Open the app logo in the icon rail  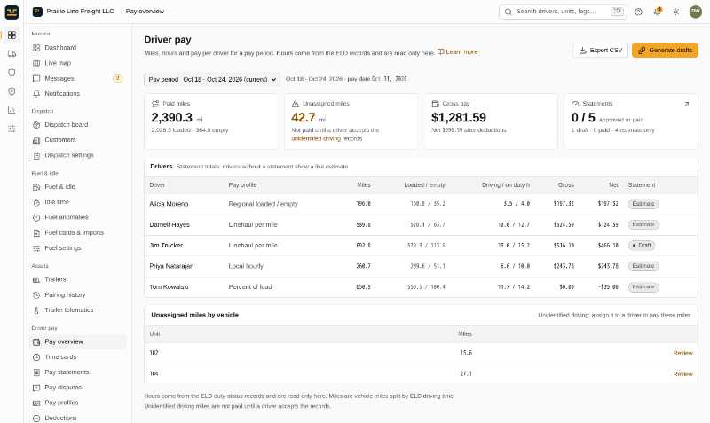pos(12,12)
